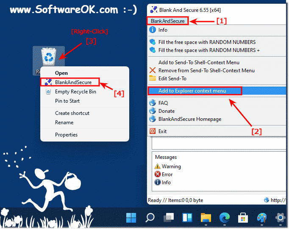Click the globe icon in the status bar

[267, 200]
